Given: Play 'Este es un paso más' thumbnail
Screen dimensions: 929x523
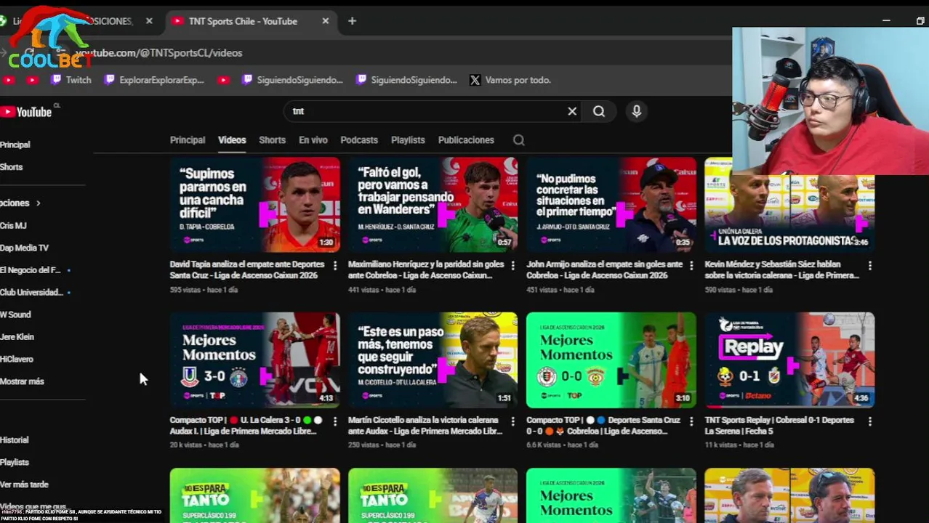Looking at the screenshot, I should click(433, 360).
